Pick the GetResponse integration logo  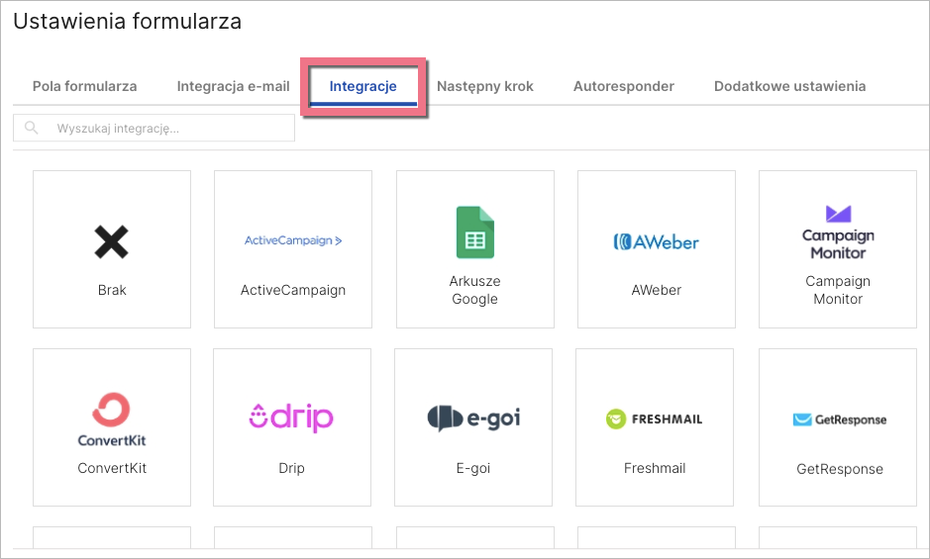[x=839, y=419]
